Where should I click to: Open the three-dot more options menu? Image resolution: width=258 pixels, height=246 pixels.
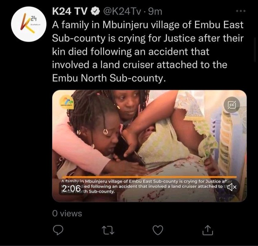241,11
